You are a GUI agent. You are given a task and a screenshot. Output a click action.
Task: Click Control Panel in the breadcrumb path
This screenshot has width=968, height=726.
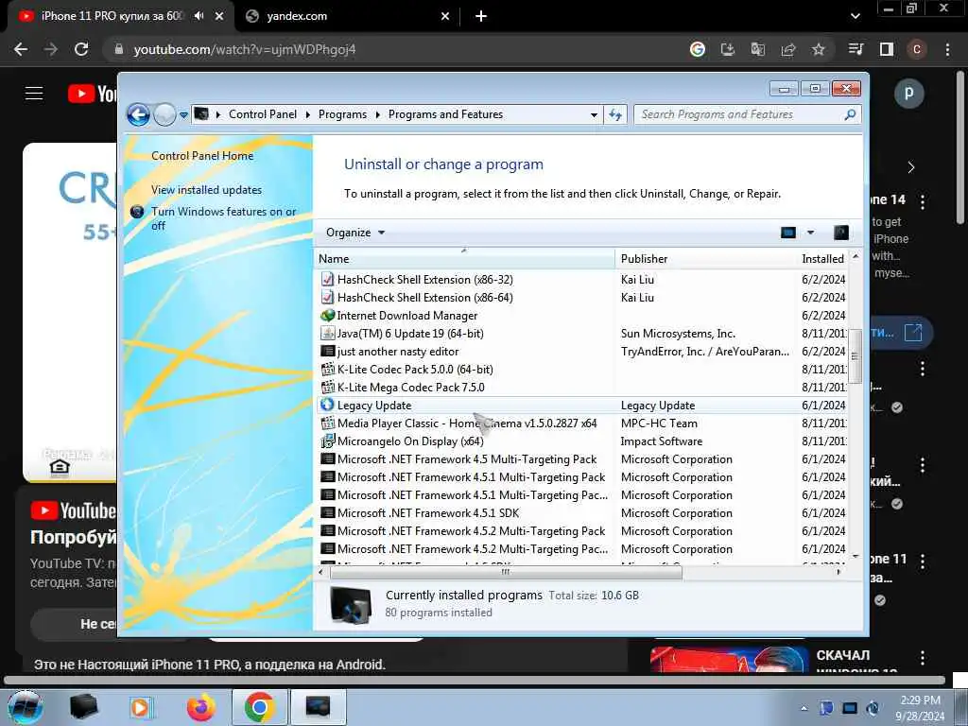263,114
